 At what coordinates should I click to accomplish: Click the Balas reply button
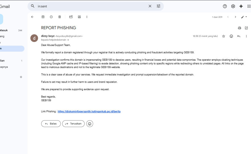51,124
